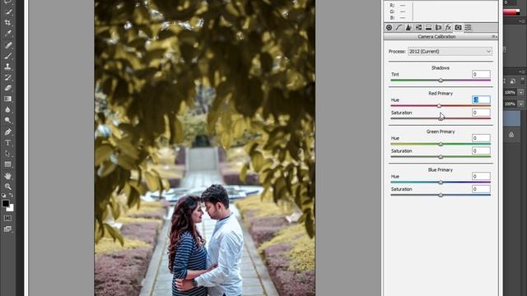
Task: Click the "Shadows" section heading
Action: pyautogui.click(x=441, y=67)
